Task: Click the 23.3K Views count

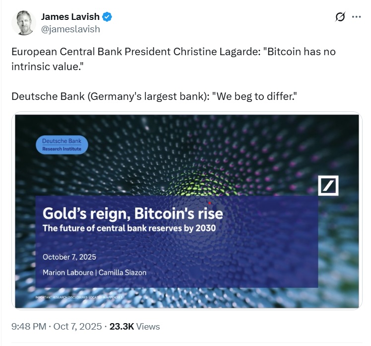Action: point(134,326)
